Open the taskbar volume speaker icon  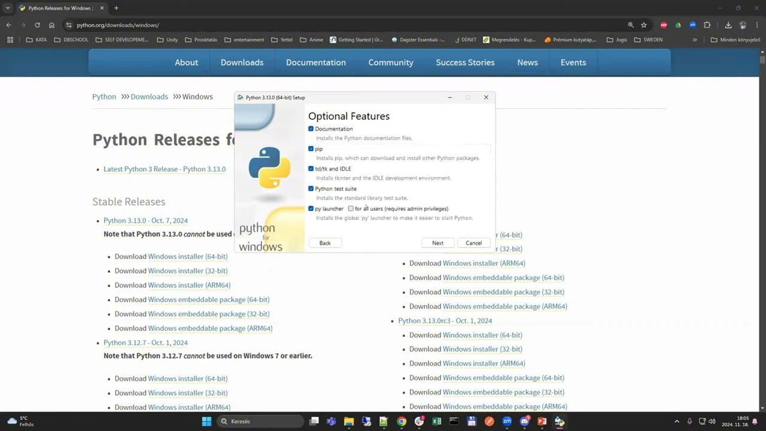click(x=712, y=421)
